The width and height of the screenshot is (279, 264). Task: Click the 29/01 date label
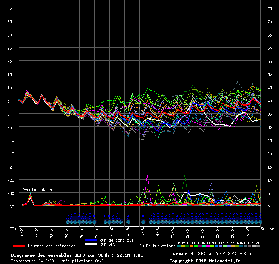point(67,232)
